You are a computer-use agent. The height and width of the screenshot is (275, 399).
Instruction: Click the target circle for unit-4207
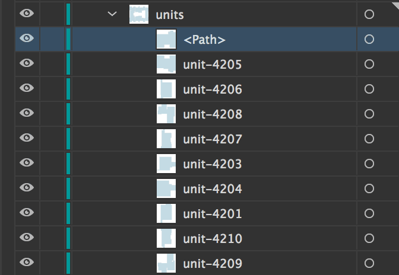(x=369, y=139)
